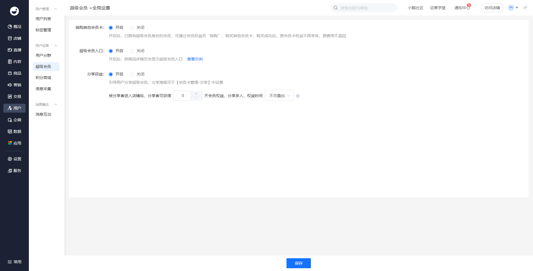The image size is (533, 271).
Task: Open the 不可叠加 dropdown
Action: pyautogui.click(x=279, y=96)
